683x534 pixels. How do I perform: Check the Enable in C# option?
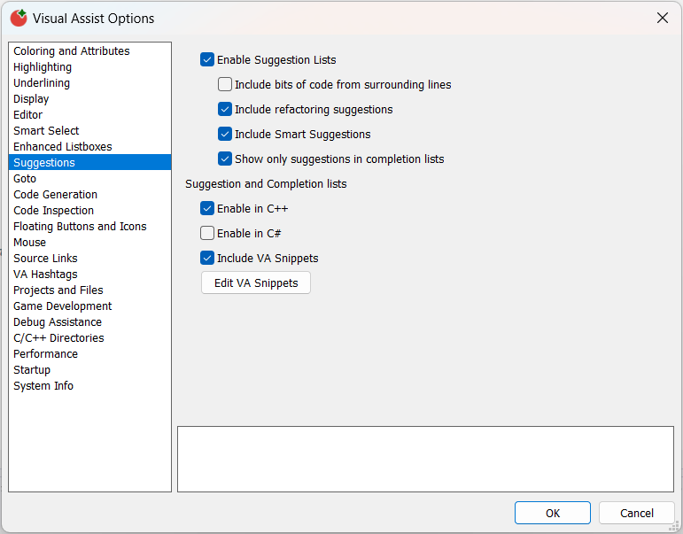point(207,234)
